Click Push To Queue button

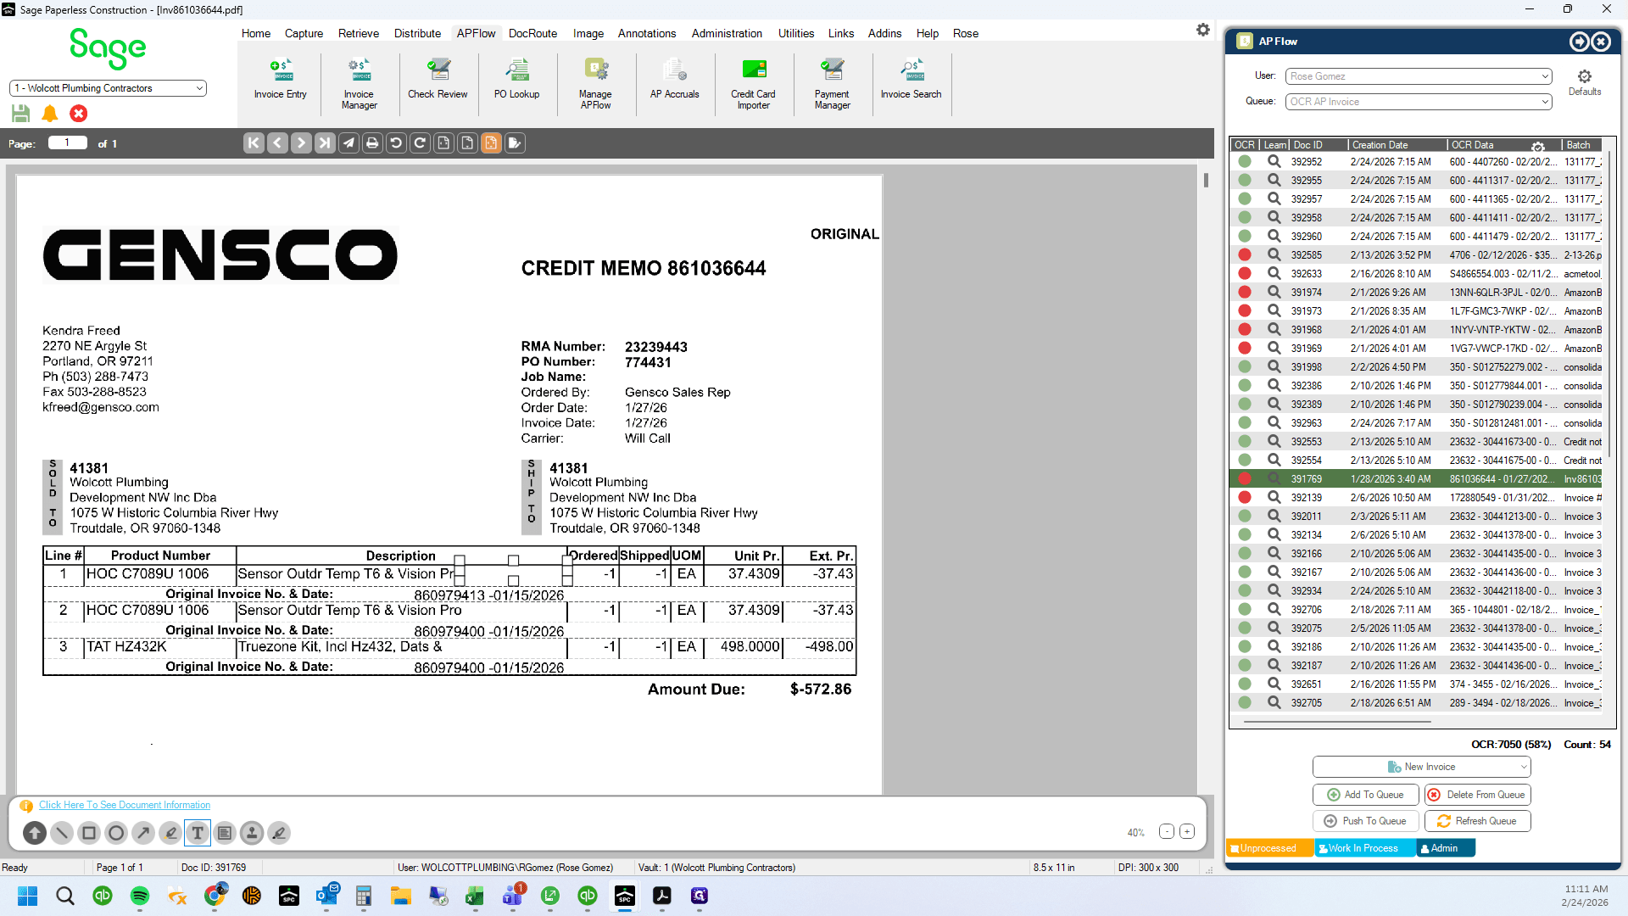1366,821
